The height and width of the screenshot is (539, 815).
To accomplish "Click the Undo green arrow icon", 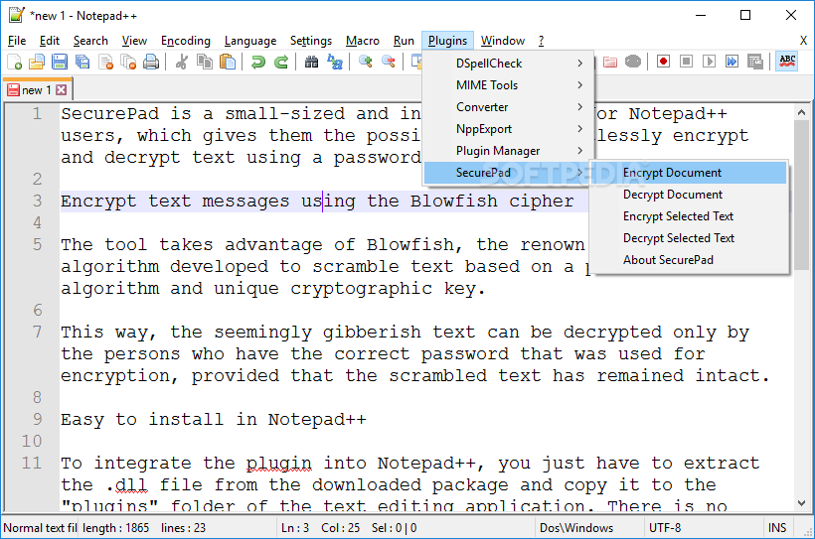I will (x=257, y=62).
